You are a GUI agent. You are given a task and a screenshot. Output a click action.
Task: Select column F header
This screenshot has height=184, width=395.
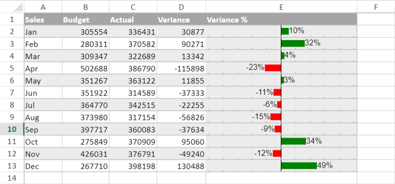376,7
